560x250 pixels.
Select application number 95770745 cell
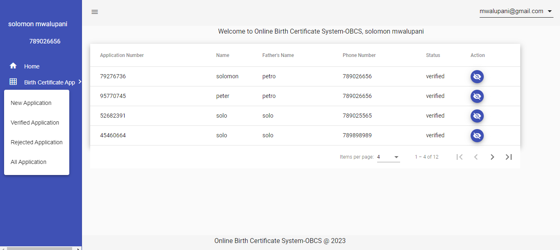[113, 96]
